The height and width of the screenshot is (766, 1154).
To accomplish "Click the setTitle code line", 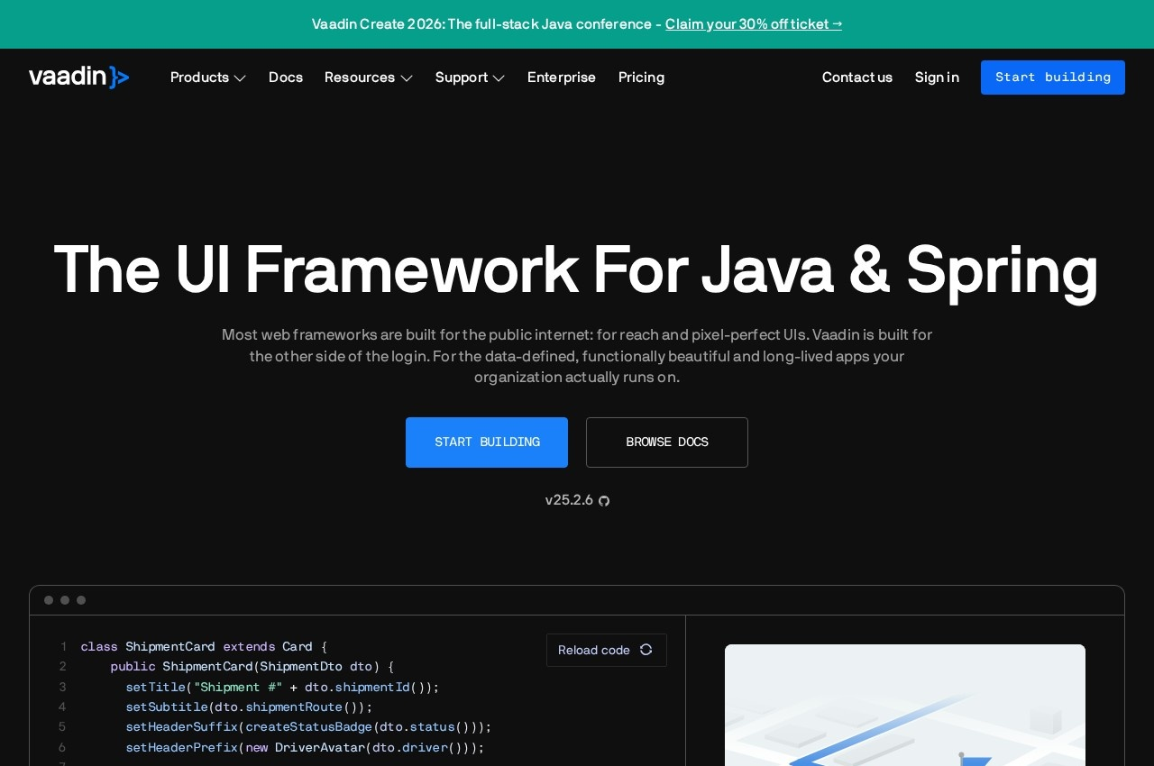I will pos(282,687).
